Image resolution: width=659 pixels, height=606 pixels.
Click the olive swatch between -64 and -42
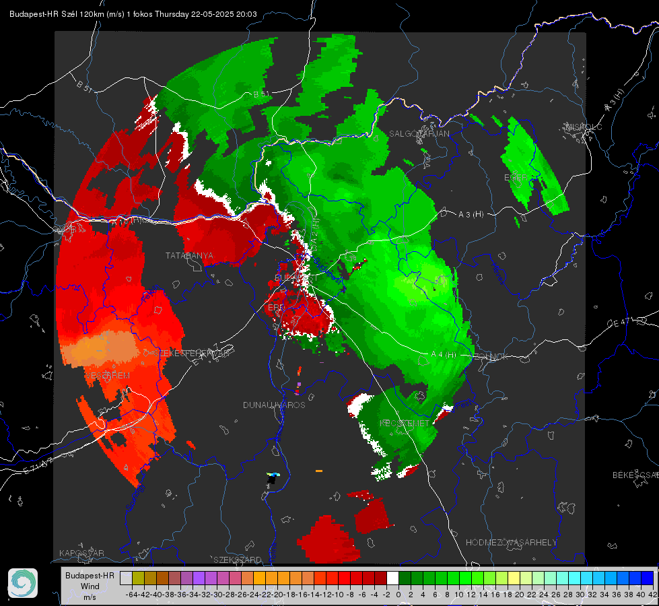(138, 578)
